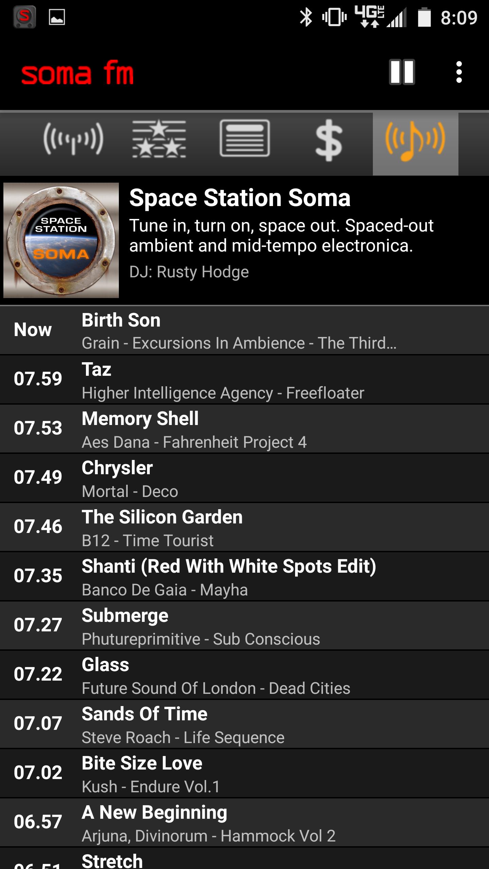
Task: Select the Sands Of Time track
Action: pyautogui.click(x=244, y=724)
